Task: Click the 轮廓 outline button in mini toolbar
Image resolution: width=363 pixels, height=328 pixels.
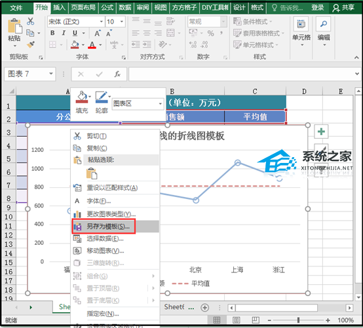Action: click(x=102, y=103)
